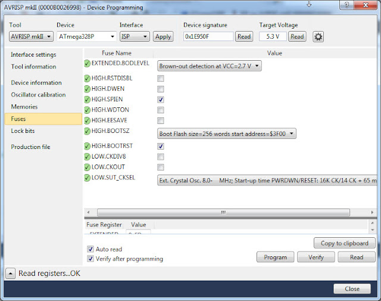
Task: Click the Device signature field 0x1E950F
Action: coord(208,36)
